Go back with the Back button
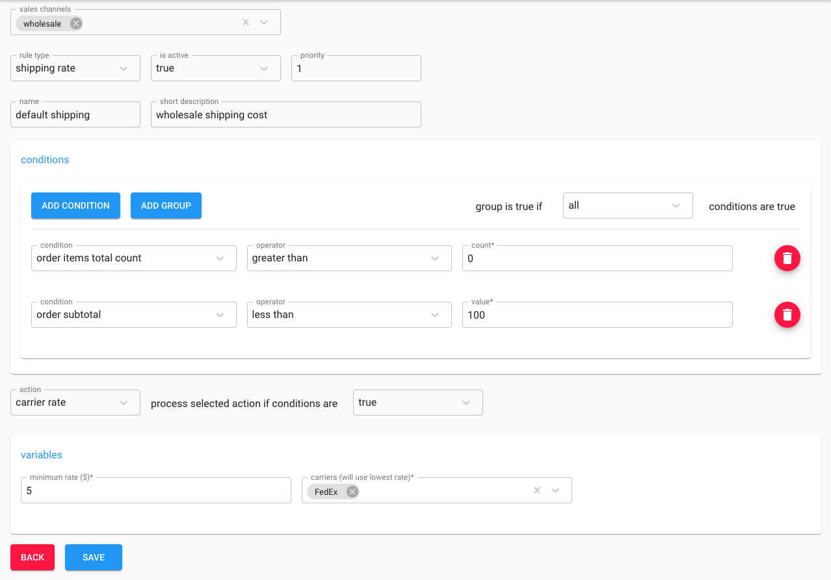 pos(33,557)
